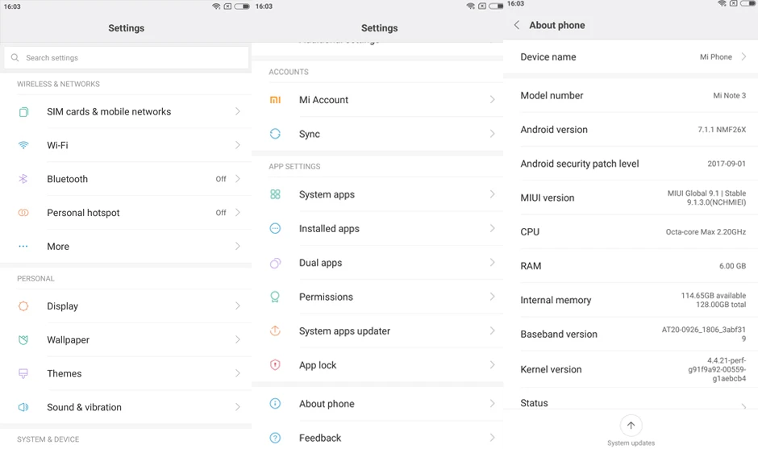Tap the Sync circular arrows icon
758x449 pixels.
(275, 134)
